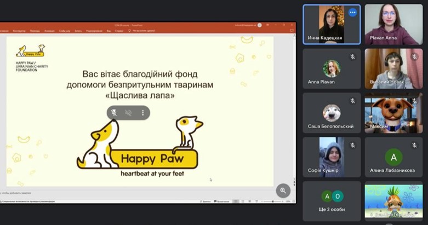
Task: Open the Справка ribbon tab
Action: pyautogui.click(x=119, y=31)
